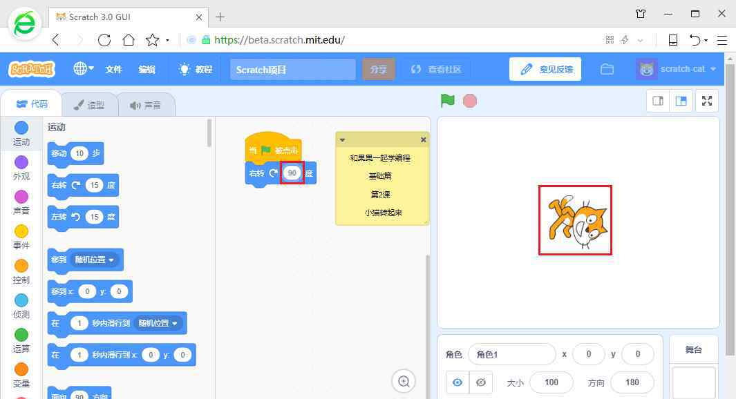The image size is (736, 399).
Task: Open a new browser tab
Action: click(220, 17)
